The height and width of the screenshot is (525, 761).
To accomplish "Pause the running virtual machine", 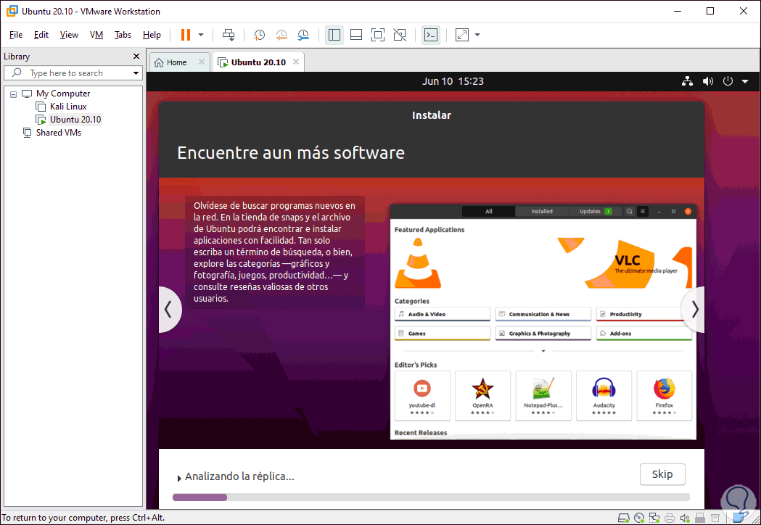I will pyautogui.click(x=186, y=35).
